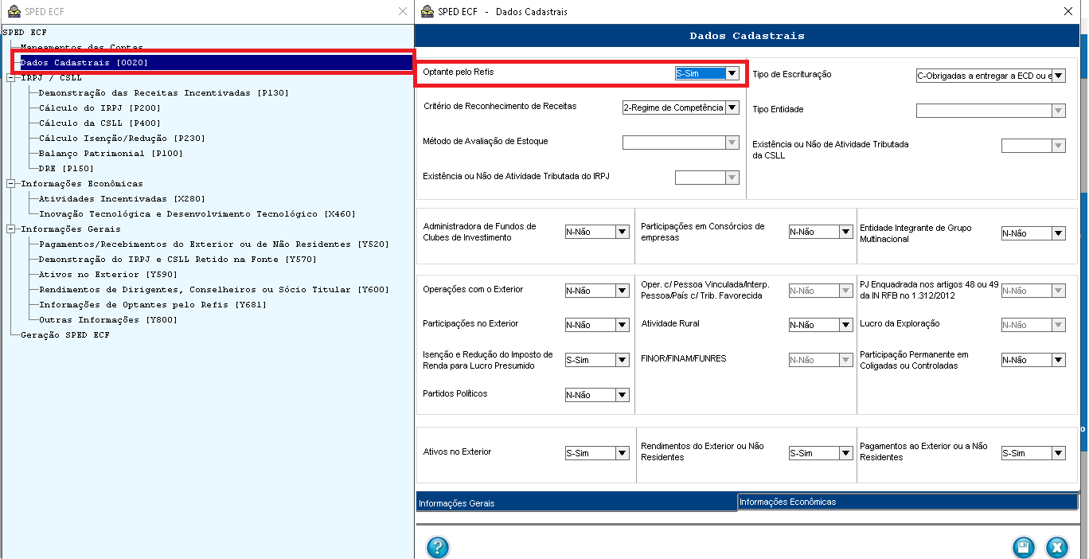Open Entidade Integrante de Grupo Multinacional dropdown
Screen dimensions: 1089x559
(x=1059, y=233)
